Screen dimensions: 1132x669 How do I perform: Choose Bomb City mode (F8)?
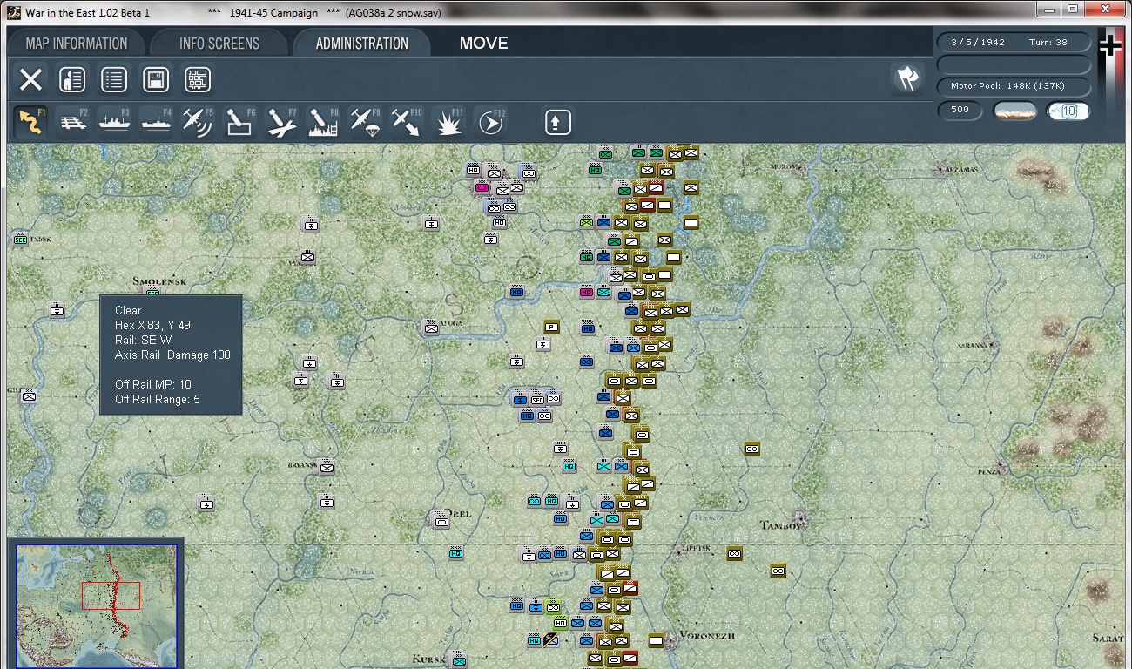click(x=324, y=122)
